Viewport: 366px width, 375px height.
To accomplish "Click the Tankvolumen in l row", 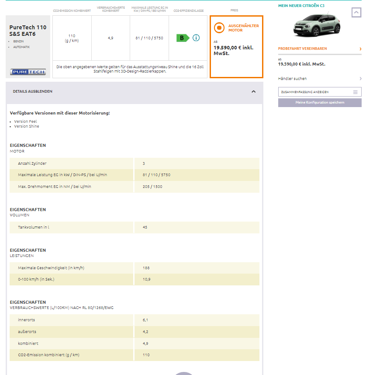I will (135, 227).
